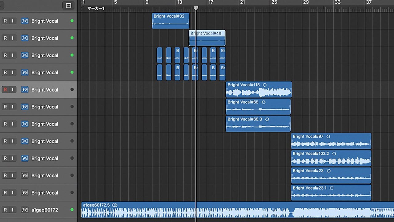Open the track header dropdown button above the tracks
394x222 pixels.
68,5
